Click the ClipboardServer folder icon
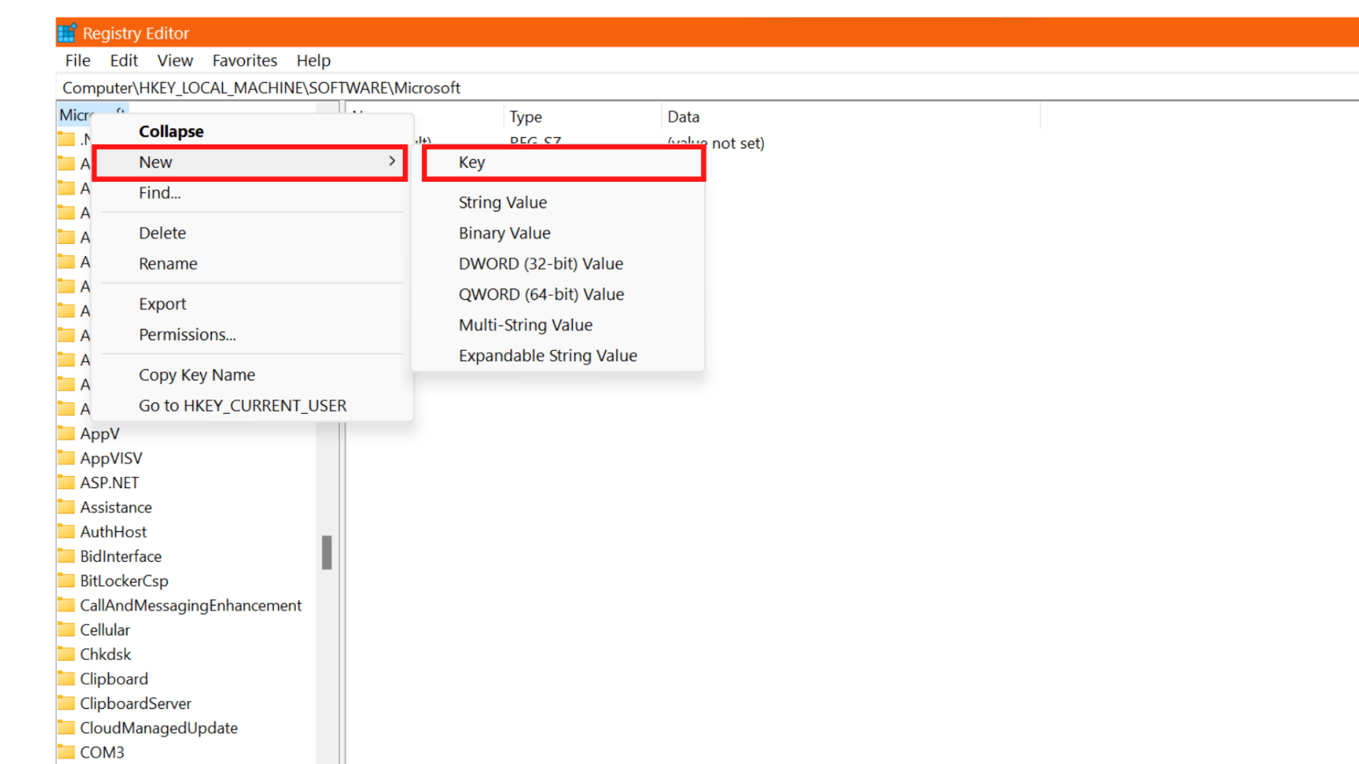1359x764 pixels. tap(66, 703)
